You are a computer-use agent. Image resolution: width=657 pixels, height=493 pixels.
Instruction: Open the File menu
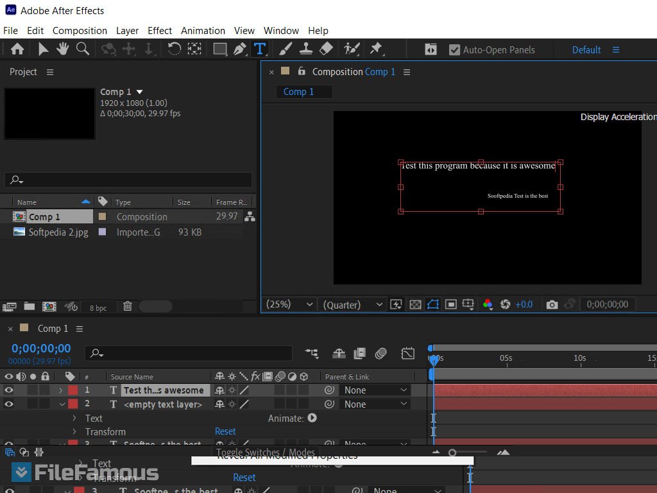10,31
